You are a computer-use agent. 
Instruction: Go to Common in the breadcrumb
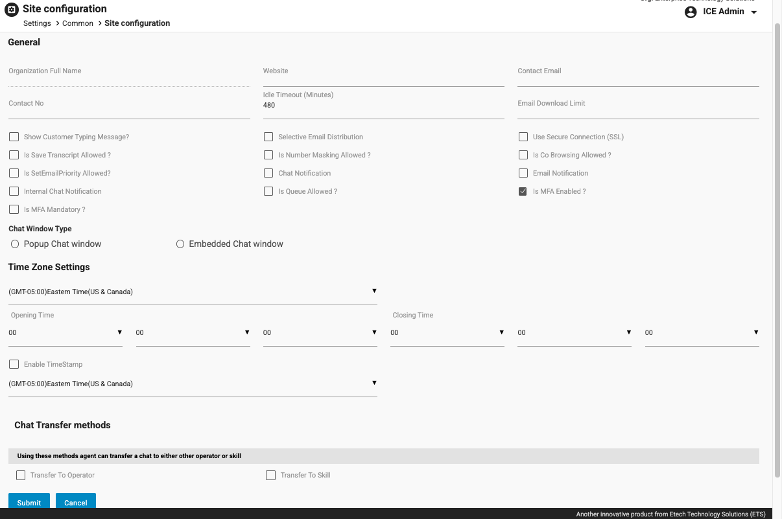[78, 23]
